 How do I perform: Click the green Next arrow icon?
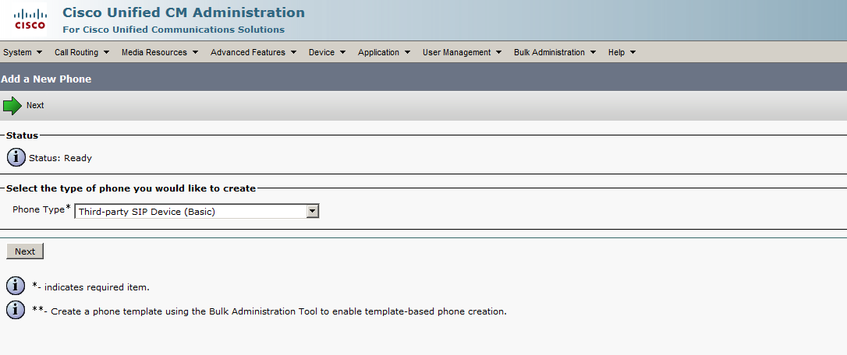12,105
